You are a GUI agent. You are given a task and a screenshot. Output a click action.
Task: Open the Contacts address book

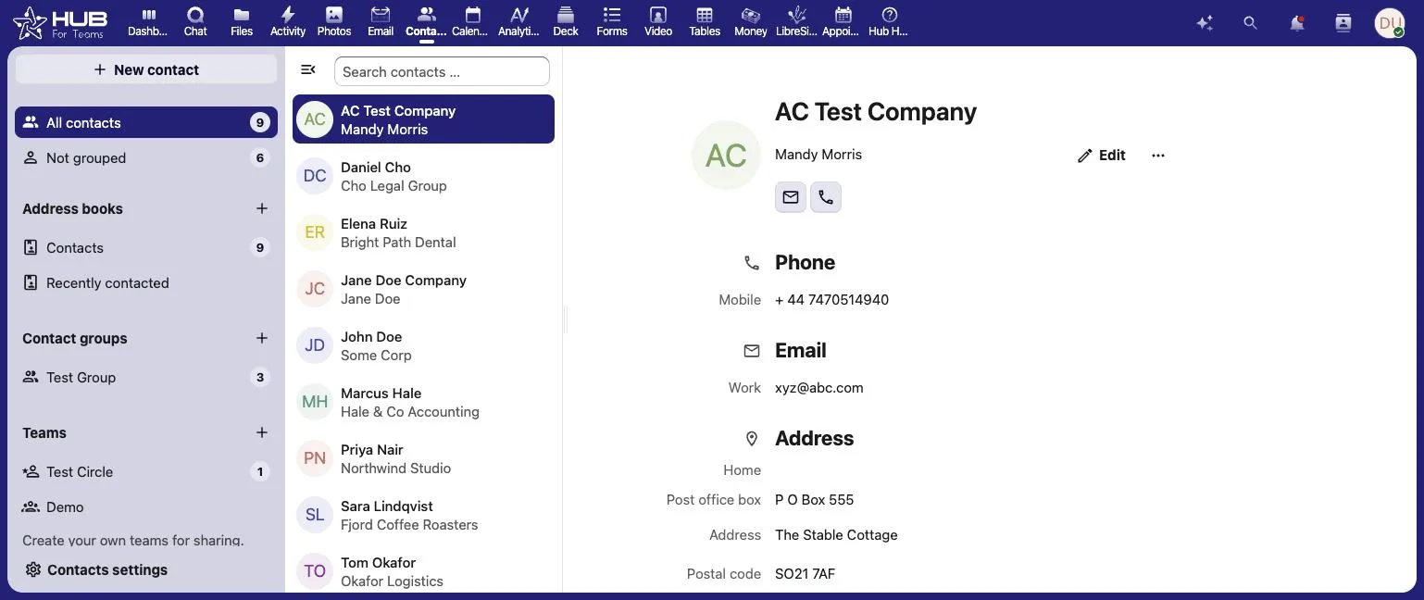[x=146, y=247]
